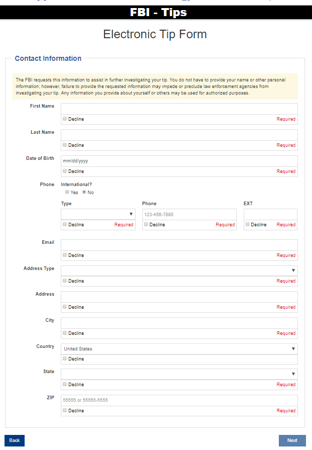
Task: Open the State dropdown
Action: [x=179, y=374]
